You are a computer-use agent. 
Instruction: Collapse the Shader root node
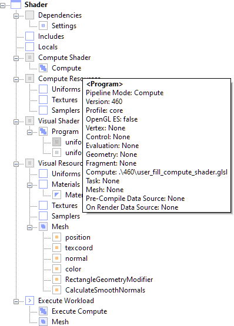coord(2,5)
